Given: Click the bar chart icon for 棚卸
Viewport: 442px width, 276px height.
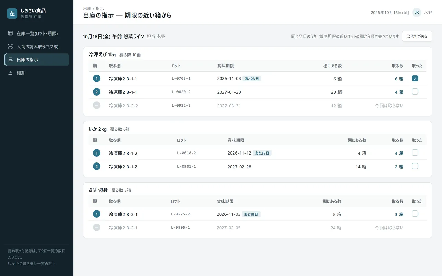Looking at the screenshot, I should pos(10,73).
